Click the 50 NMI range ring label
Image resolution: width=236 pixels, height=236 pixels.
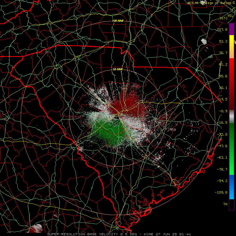pos(118,69)
